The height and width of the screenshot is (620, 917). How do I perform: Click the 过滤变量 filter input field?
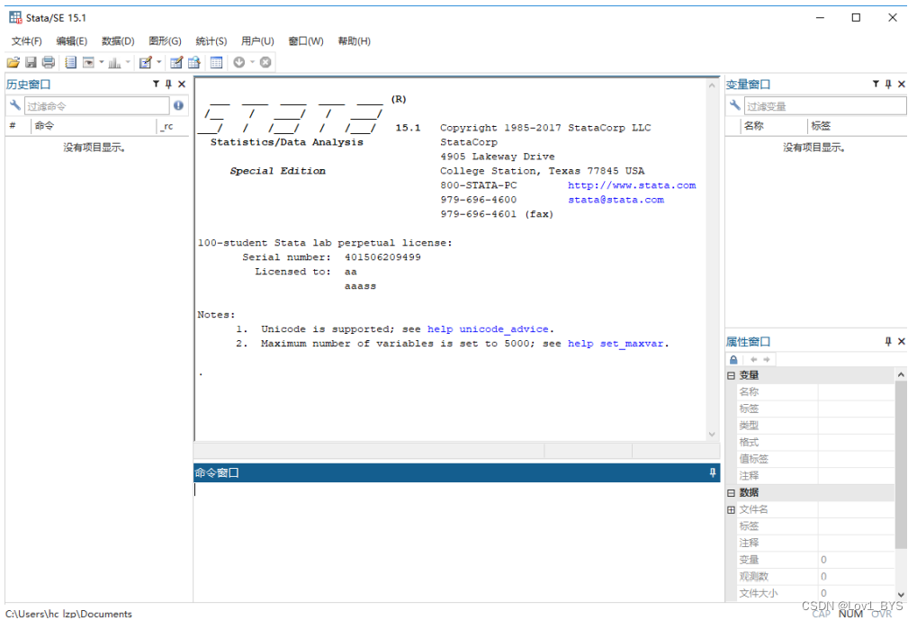click(825, 106)
